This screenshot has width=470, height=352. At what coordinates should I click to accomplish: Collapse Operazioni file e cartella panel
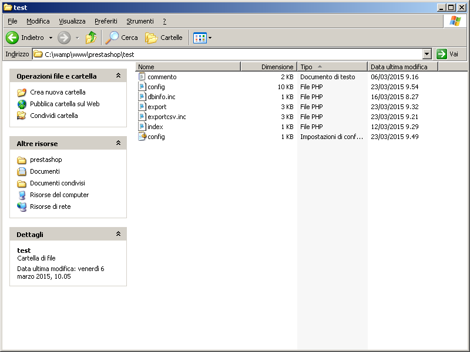coord(119,76)
